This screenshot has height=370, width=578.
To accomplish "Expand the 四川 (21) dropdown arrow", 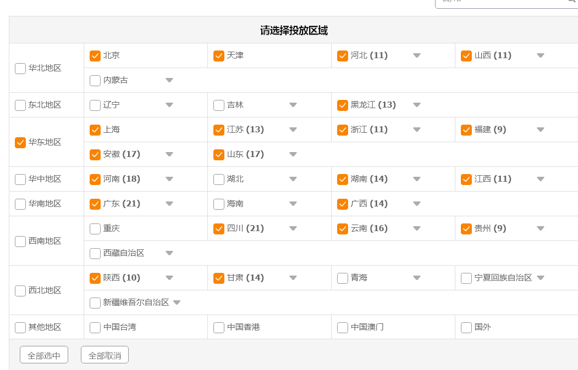I will (x=293, y=228).
